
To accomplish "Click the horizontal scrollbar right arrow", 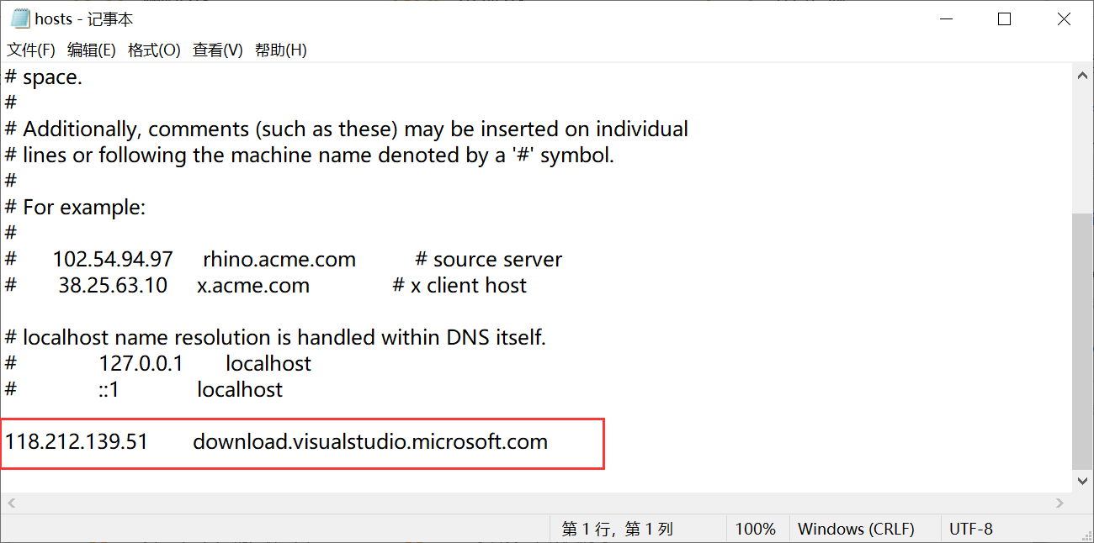I will [1060, 503].
